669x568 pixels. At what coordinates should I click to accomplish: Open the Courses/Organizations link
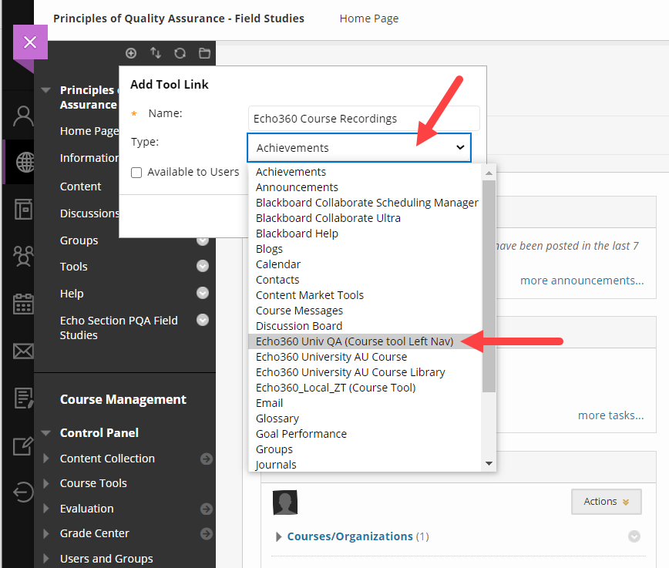click(350, 536)
